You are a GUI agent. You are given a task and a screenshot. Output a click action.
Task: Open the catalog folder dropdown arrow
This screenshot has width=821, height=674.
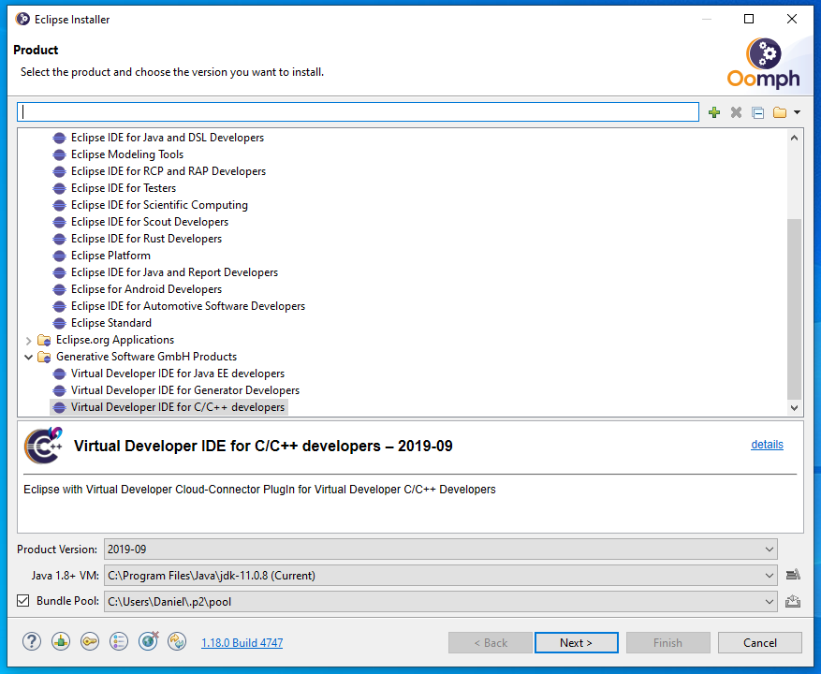pos(797,112)
